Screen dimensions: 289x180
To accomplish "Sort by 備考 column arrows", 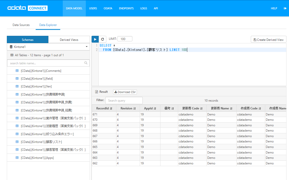I will pos(173,109).
